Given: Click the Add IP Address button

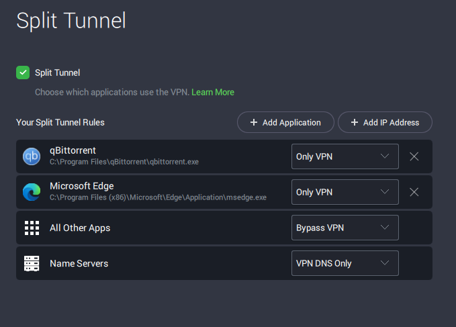Looking at the screenshot, I should pyautogui.click(x=385, y=122).
